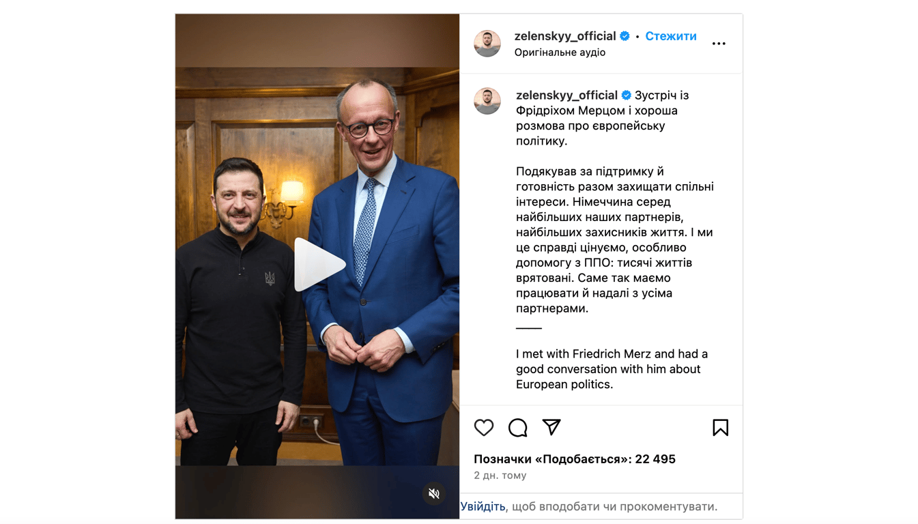Screen dimensions: 918x524
Task: Open zelenskyy_official username link in caption
Action: pos(566,96)
